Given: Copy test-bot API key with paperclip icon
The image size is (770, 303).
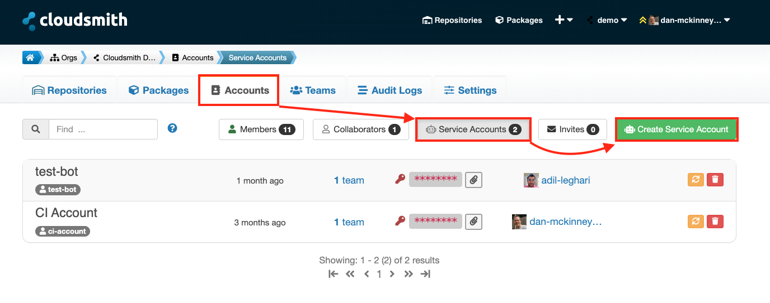Looking at the screenshot, I should [x=473, y=180].
